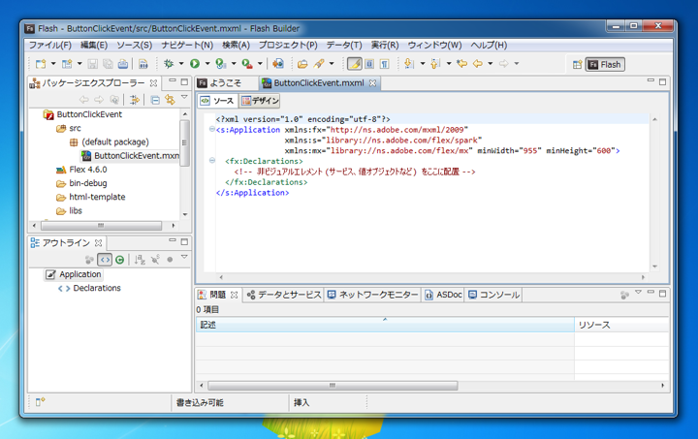Toggle Mark Occurrences highlighter button
Screen dimensions: 698x439
point(354,64)
